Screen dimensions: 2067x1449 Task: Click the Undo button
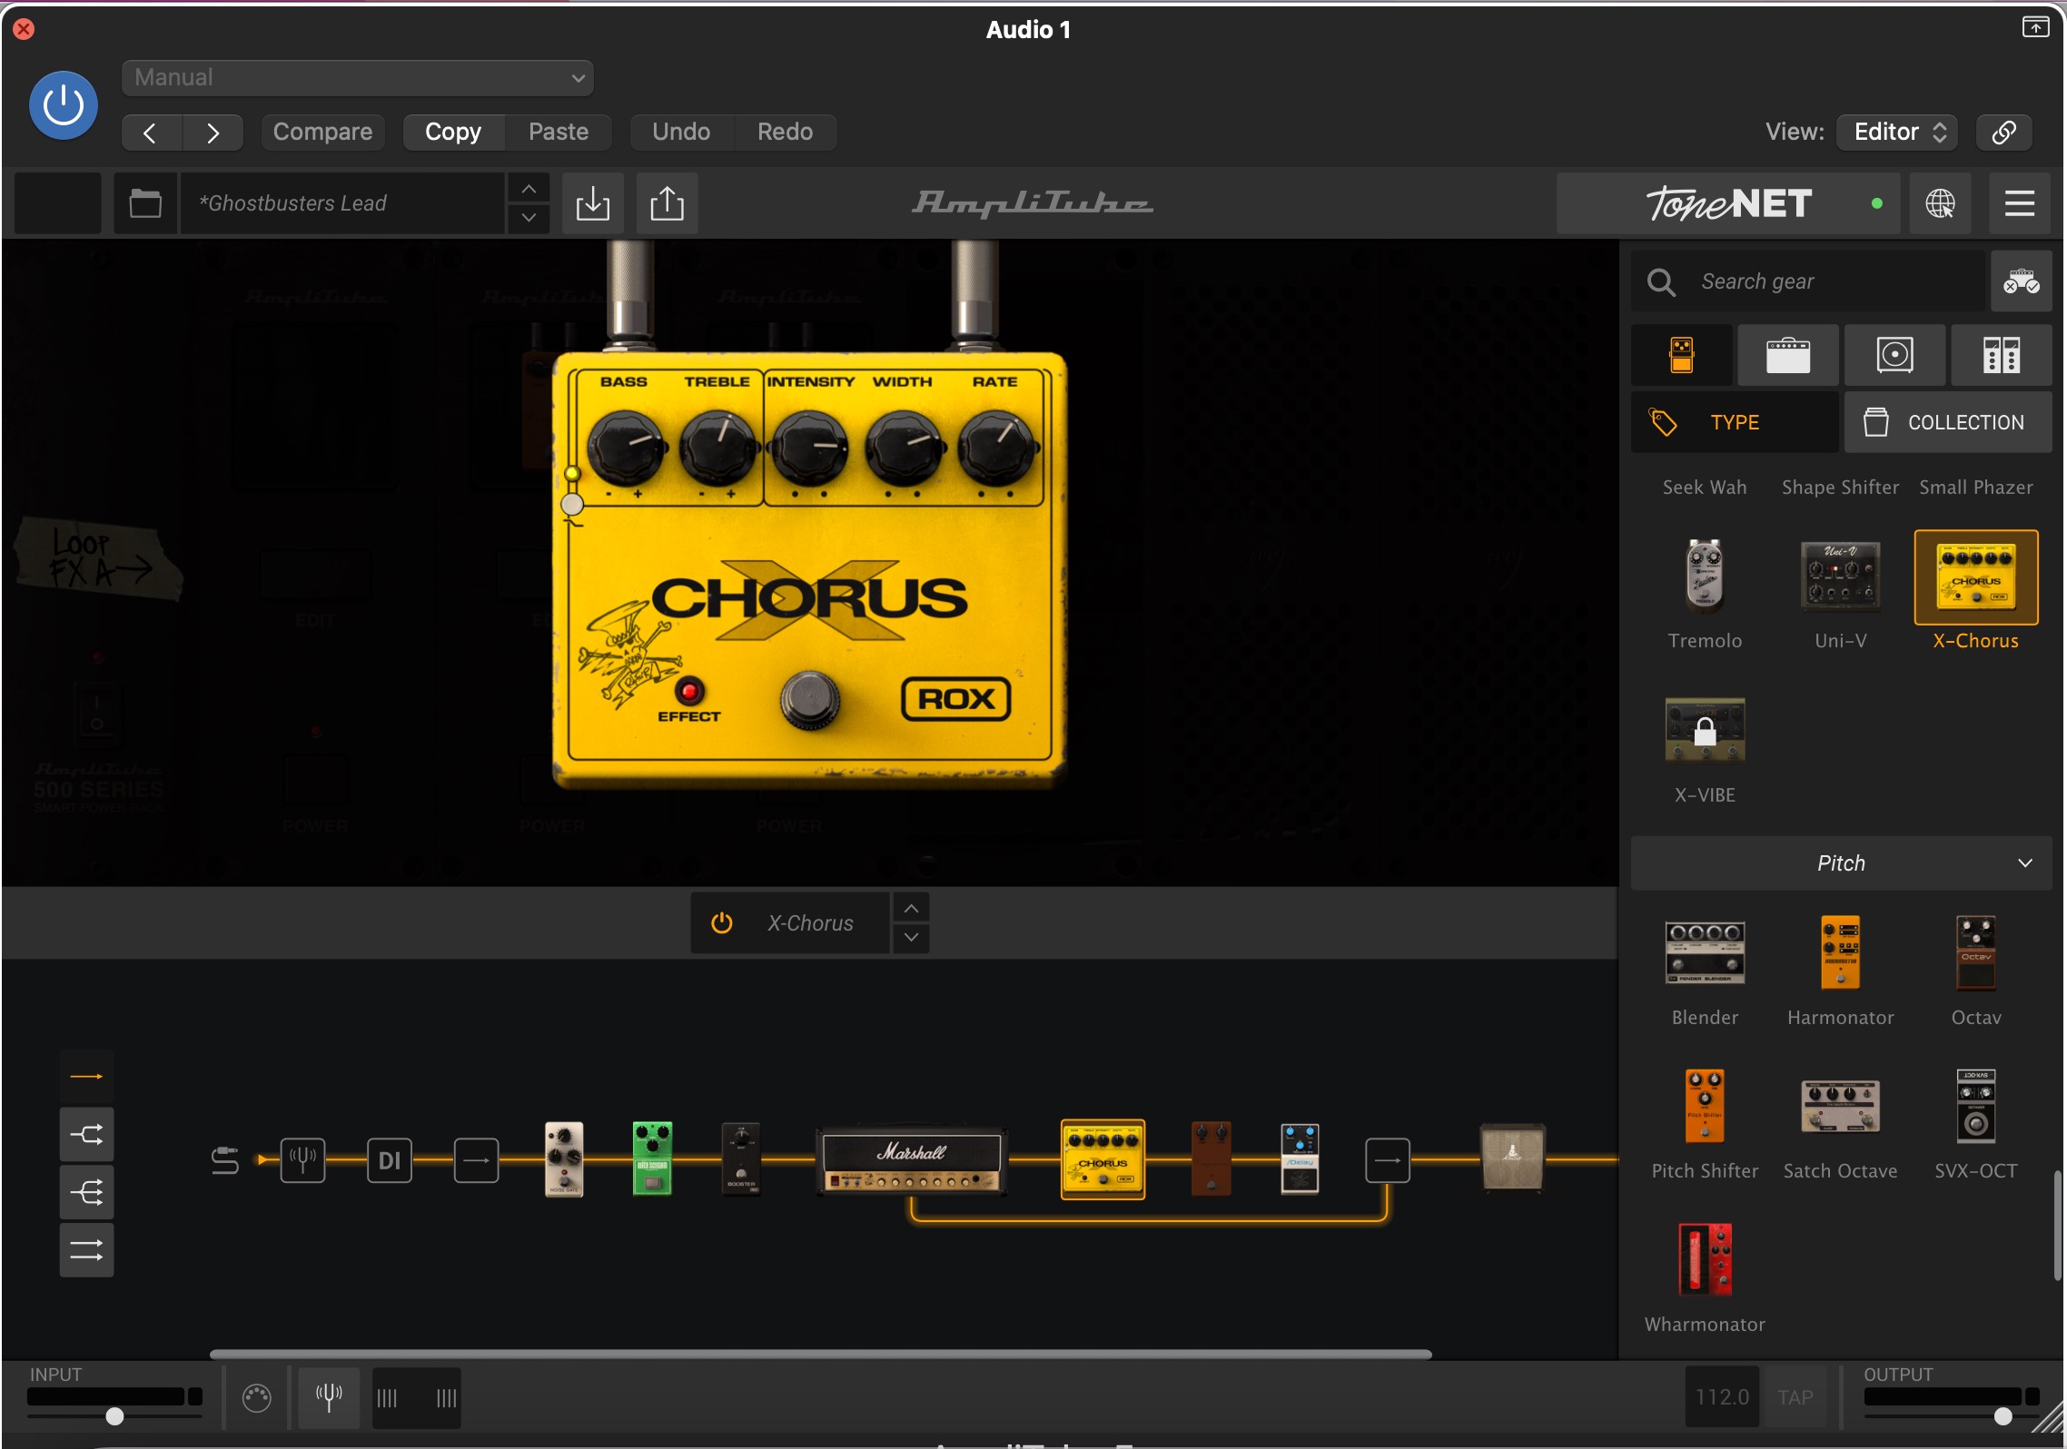click(681, 133)
